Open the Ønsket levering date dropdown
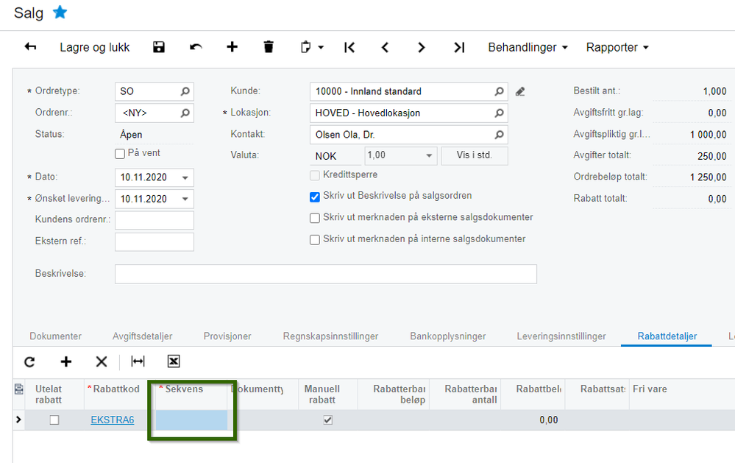735x463 pixels. 185,199
